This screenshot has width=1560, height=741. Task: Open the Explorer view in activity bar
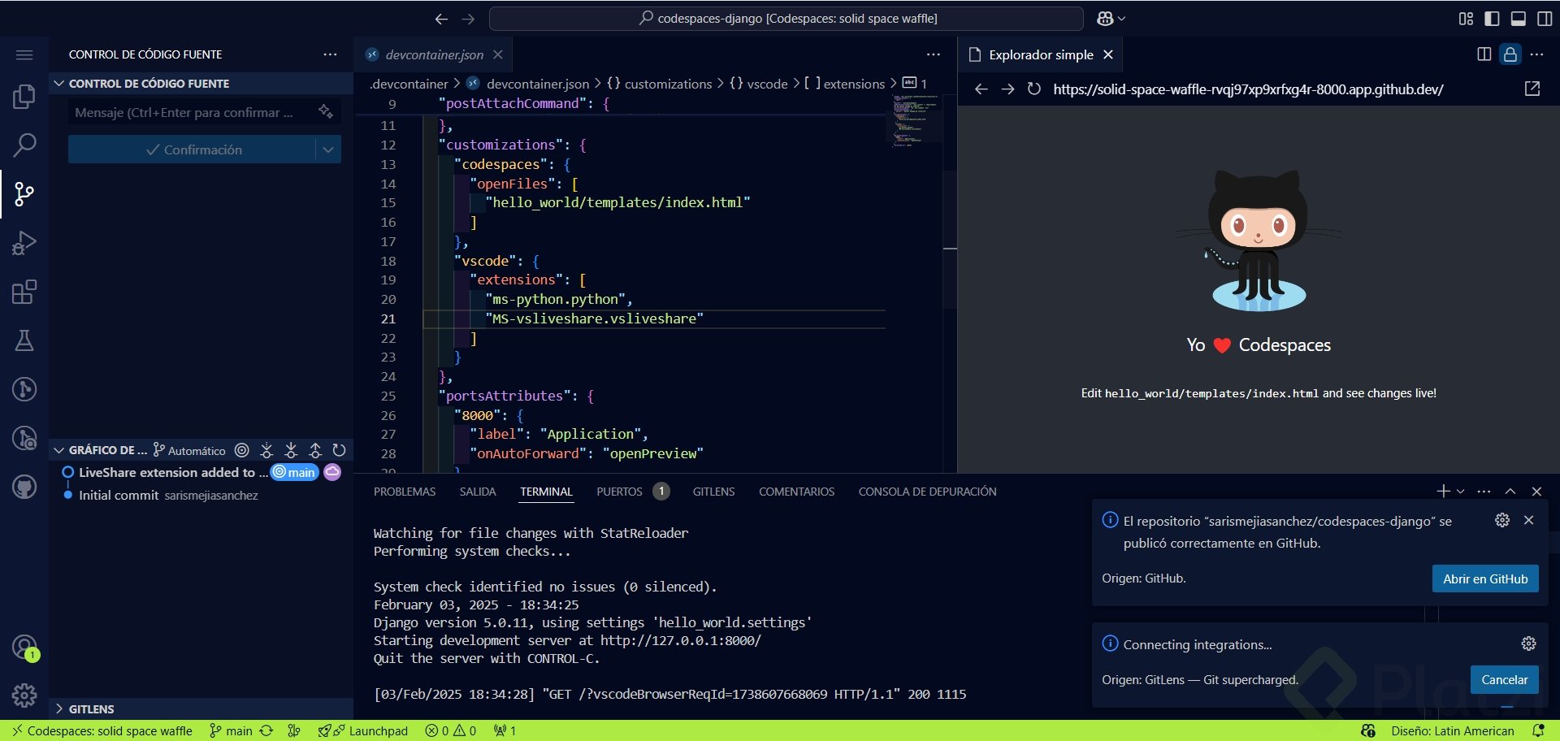(24, 97)
